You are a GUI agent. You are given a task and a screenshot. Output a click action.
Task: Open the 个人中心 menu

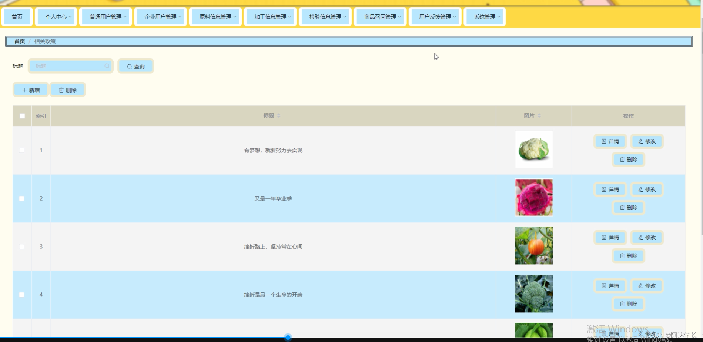[x=56, y=16]
